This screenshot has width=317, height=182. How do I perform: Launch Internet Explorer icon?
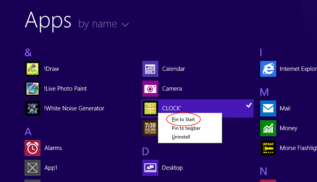pos(268,69)
